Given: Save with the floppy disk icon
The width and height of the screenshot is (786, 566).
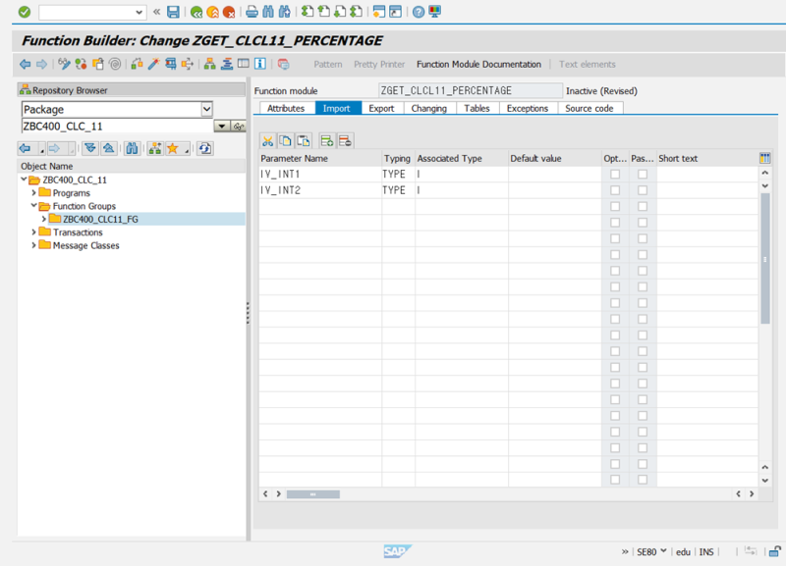Looking at the screenshot, I should point(173,12).
